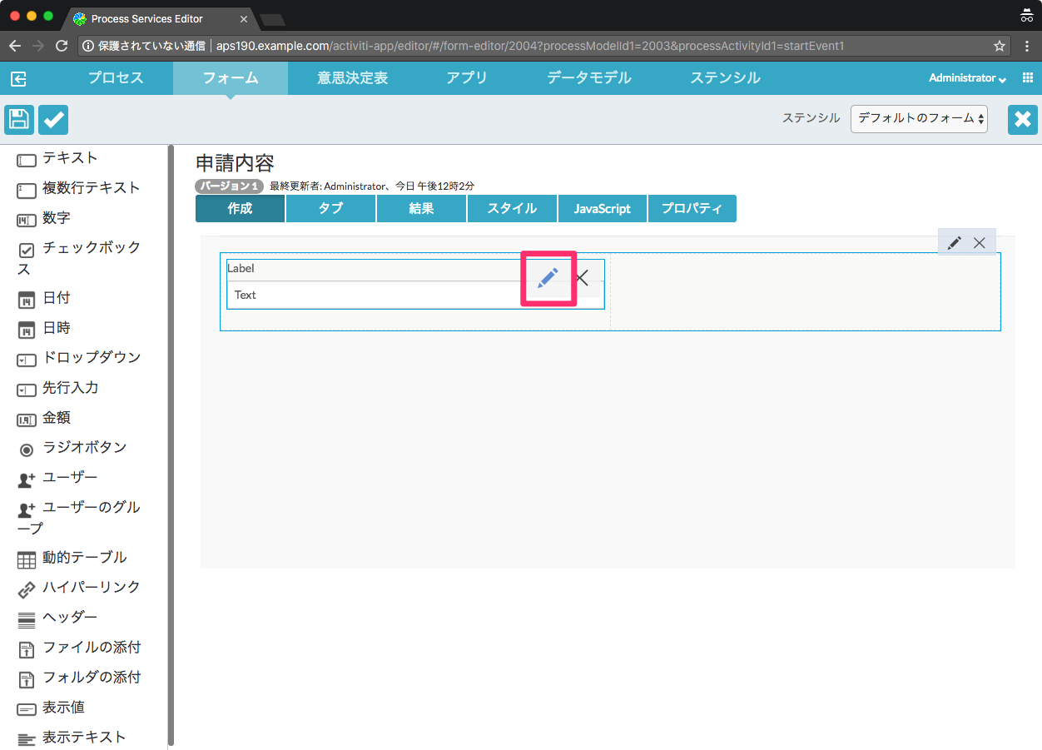Pick the チェックボックス palette icon

(x=27, y=250)
